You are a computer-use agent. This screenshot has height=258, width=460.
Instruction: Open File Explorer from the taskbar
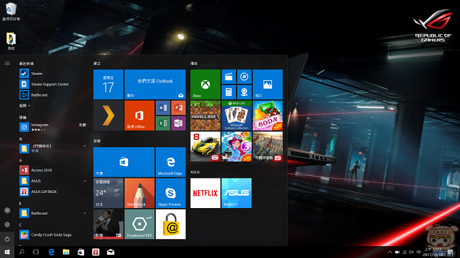[x=66, y=252]
